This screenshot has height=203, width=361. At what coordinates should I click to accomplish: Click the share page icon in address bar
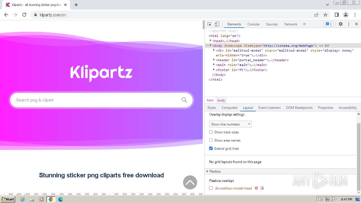point(316,15)
